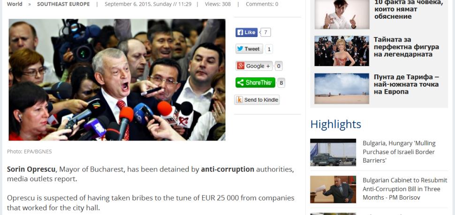This screenshot has height=215, width=455.
Task: Click the Comments: 0 link
Action: (262, 4)
